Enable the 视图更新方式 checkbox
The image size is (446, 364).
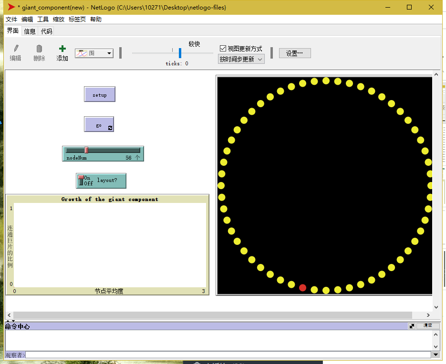222,48
